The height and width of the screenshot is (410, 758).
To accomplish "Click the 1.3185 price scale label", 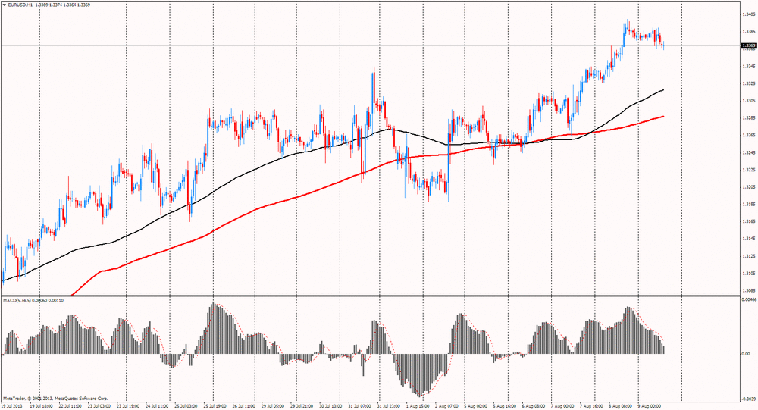I will [x=748, y=205].
